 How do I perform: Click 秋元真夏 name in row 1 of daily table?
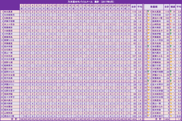pyautogui.click(x=8, y=12)
